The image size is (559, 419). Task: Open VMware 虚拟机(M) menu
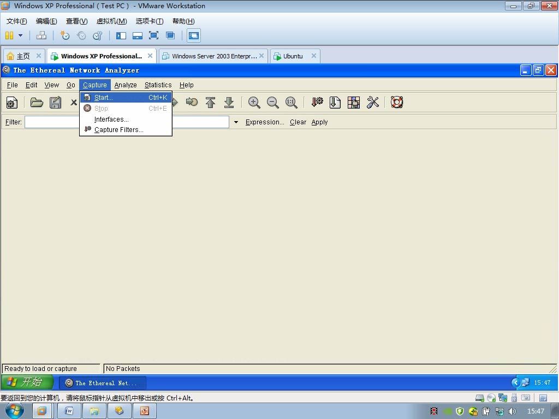pyautogui.click(x=111, y=21)
